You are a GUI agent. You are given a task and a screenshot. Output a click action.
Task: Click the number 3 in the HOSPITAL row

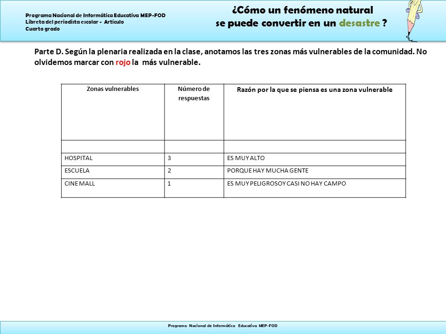pyautogui.click(x=169, y=158)
